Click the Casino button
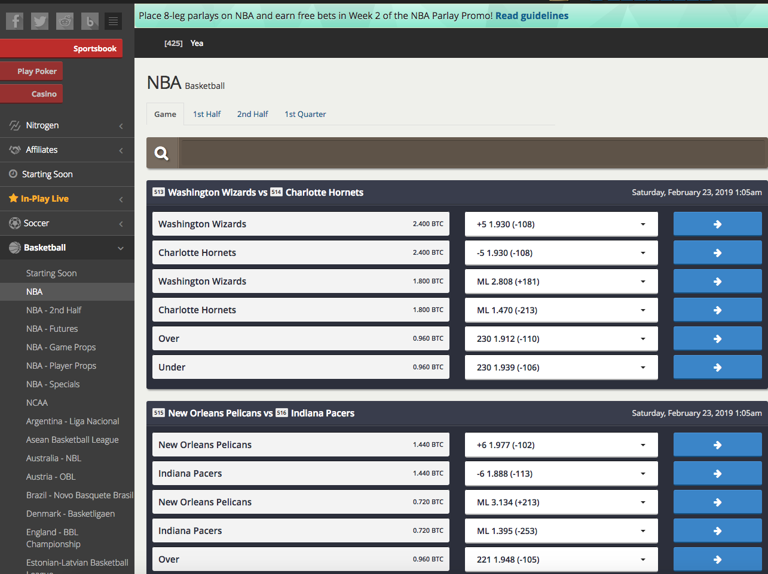Image resolution: width=768 pixels, height=574 pixels. click(31, 94)
